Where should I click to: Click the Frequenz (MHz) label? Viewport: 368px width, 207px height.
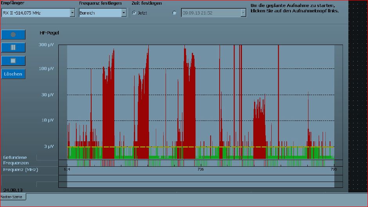(20, 169)
